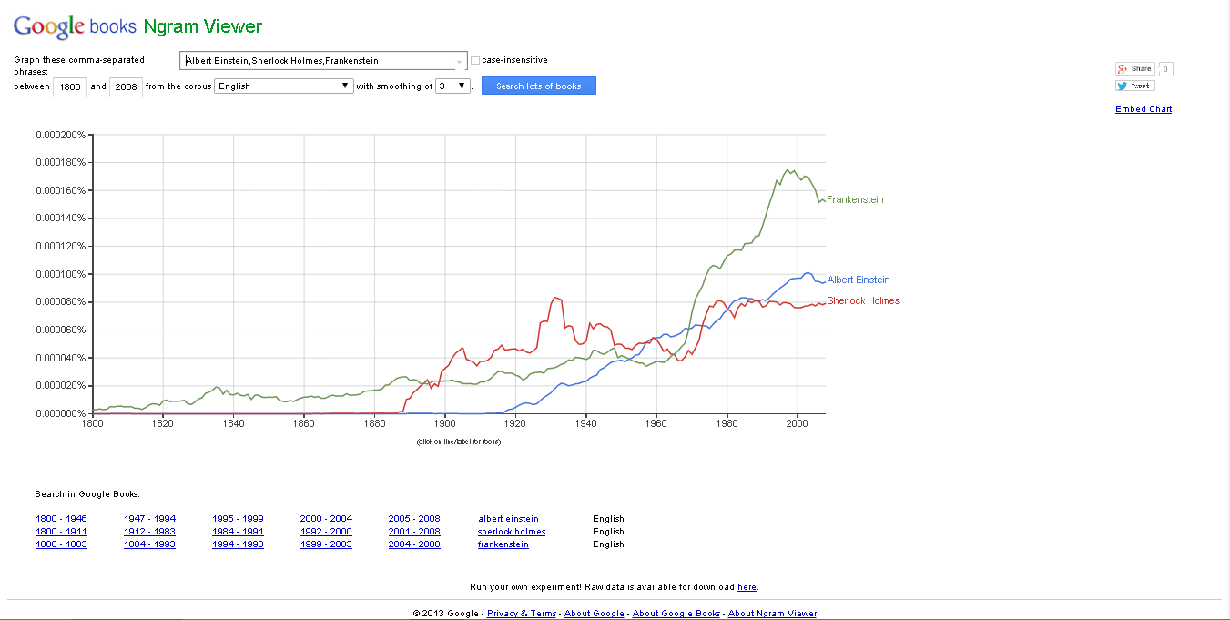Click the Ngram Viewer title text

pos(203,26)
